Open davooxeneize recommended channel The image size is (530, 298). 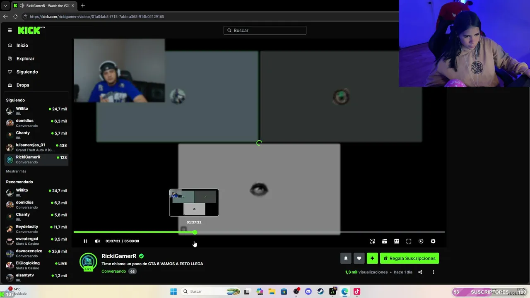(36, 253)
